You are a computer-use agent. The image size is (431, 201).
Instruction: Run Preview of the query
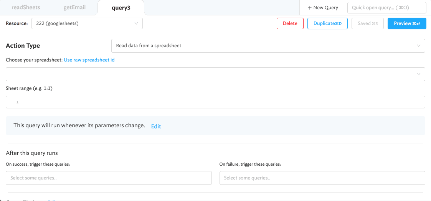(x=407, y=23)
